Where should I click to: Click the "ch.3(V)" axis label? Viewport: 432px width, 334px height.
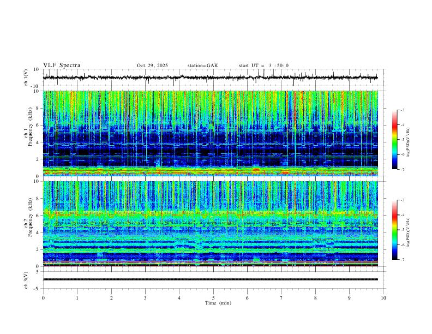pyautogui.click(x=26, y=281)
